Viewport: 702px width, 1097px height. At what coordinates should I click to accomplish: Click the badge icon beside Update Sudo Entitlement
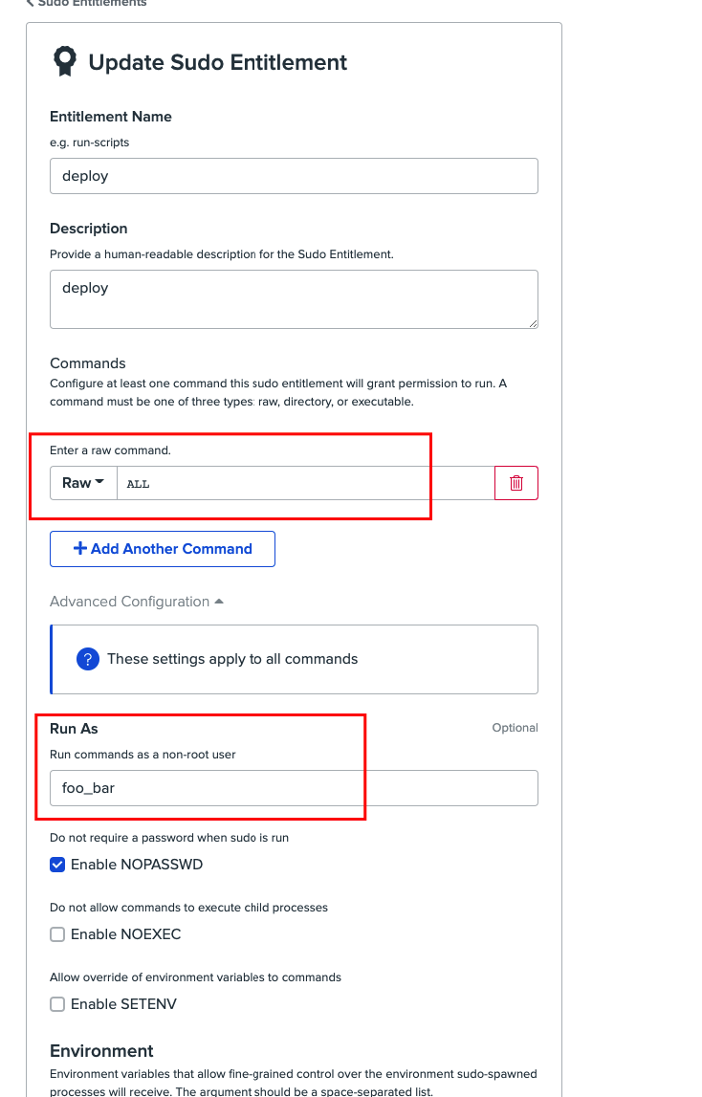point(64,62)
